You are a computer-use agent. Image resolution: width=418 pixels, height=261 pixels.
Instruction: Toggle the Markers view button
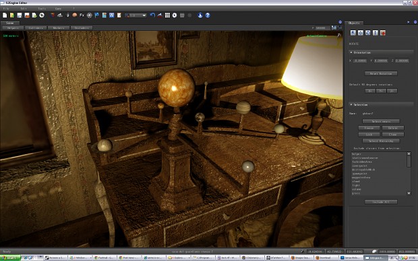(x=59, y=28)
